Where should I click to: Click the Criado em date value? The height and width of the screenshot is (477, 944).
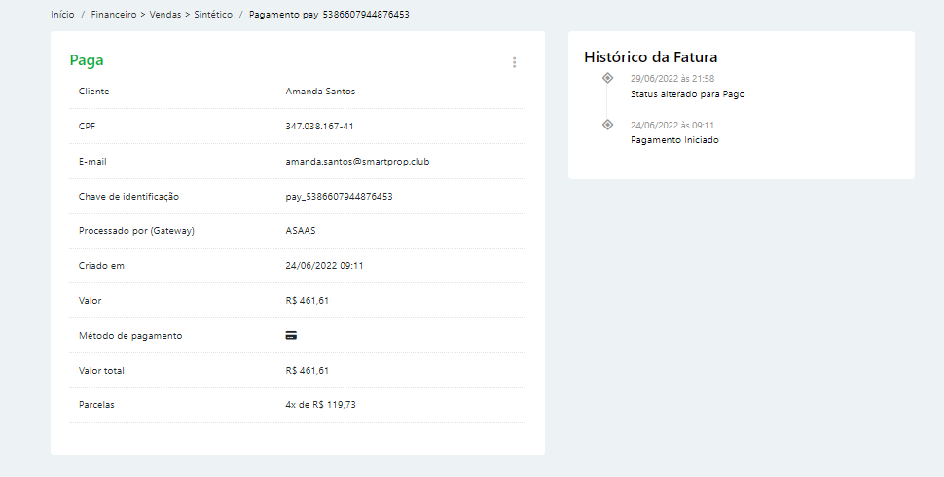tap(324, 266)
